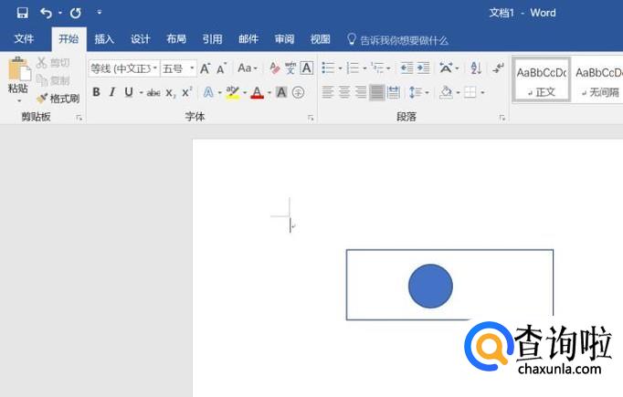Decrease paragraph indent

coord(407,68)
